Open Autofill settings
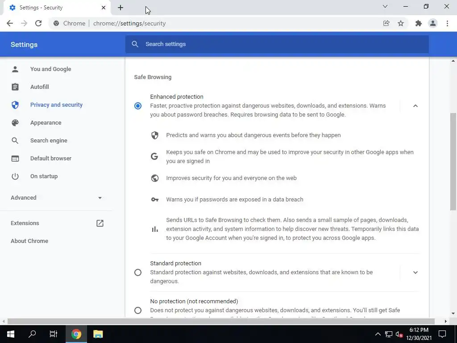Viewport: 457px width, 343px height. click(40, 87)
